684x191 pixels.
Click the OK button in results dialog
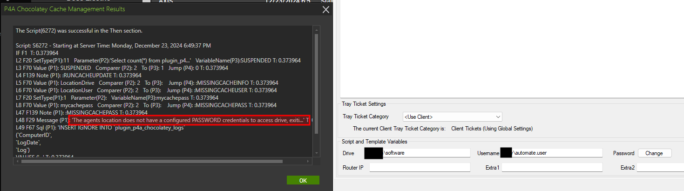tap(303, 180)
